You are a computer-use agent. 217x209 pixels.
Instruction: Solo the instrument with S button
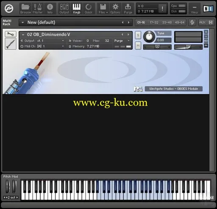click(x=138, y=35)
